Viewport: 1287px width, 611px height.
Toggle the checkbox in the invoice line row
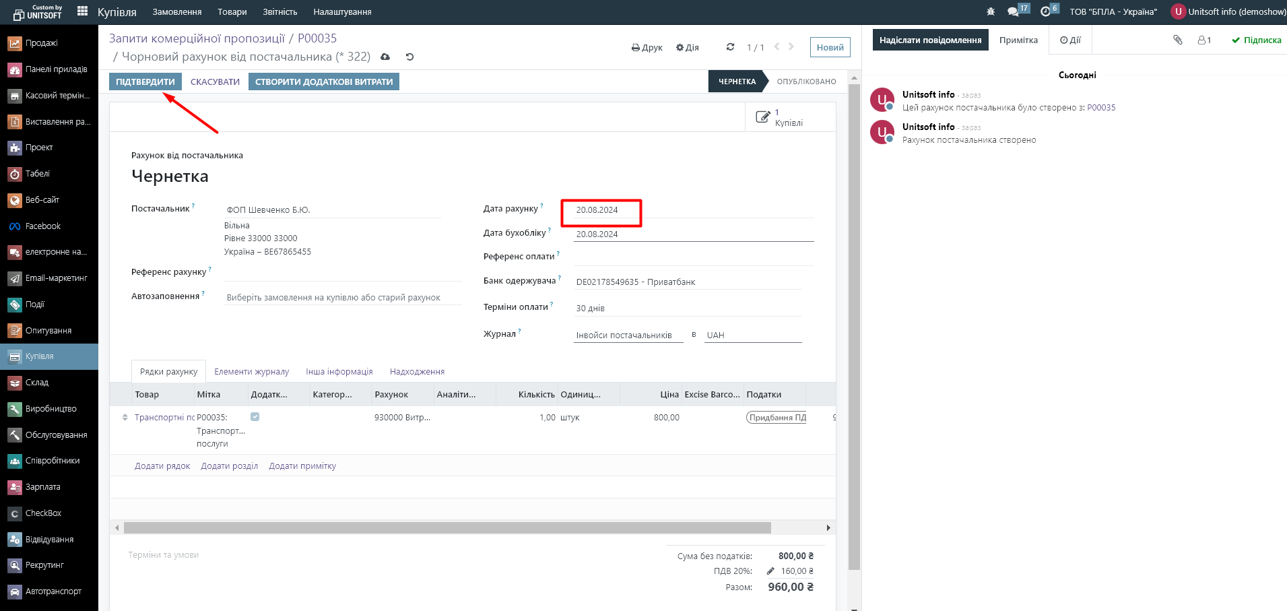(x=255, y=417)
